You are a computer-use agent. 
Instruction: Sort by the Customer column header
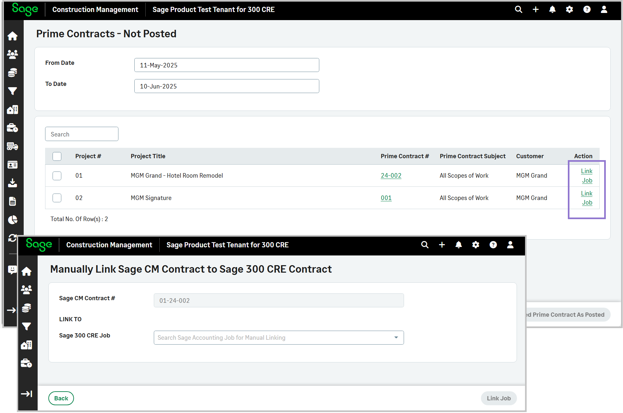tap(530, 156)
